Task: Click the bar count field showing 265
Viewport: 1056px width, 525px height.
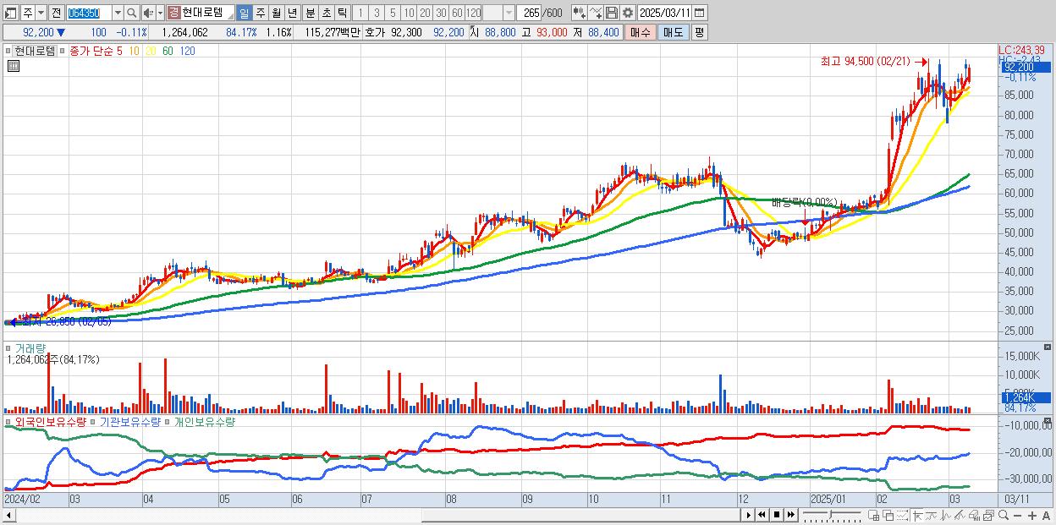Action: 530,13
